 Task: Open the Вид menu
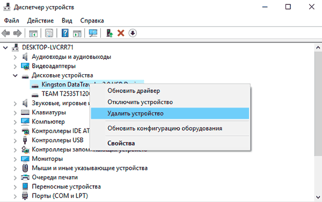67,20
